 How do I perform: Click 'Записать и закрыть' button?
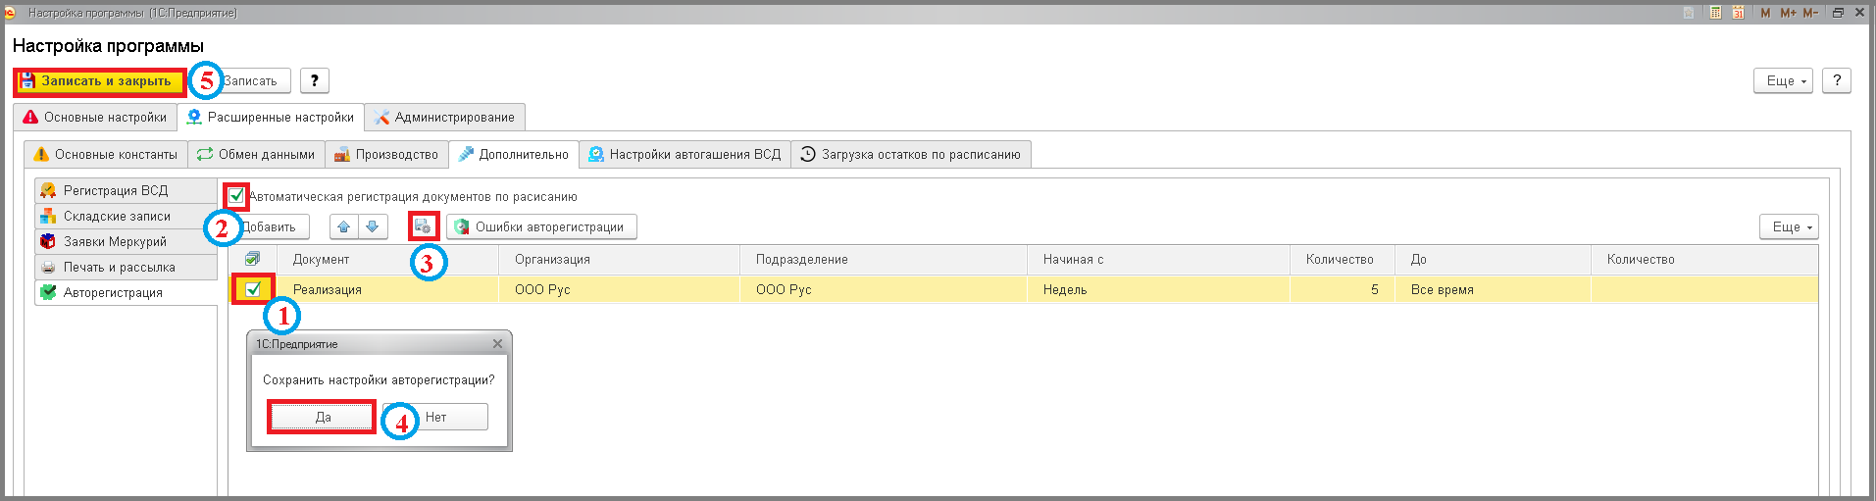point(99,81)
